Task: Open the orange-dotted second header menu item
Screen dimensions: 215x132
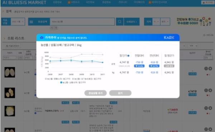Action: tap(74, 3)
